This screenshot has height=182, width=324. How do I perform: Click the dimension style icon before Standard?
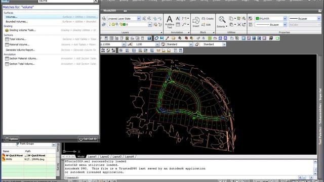163,44
